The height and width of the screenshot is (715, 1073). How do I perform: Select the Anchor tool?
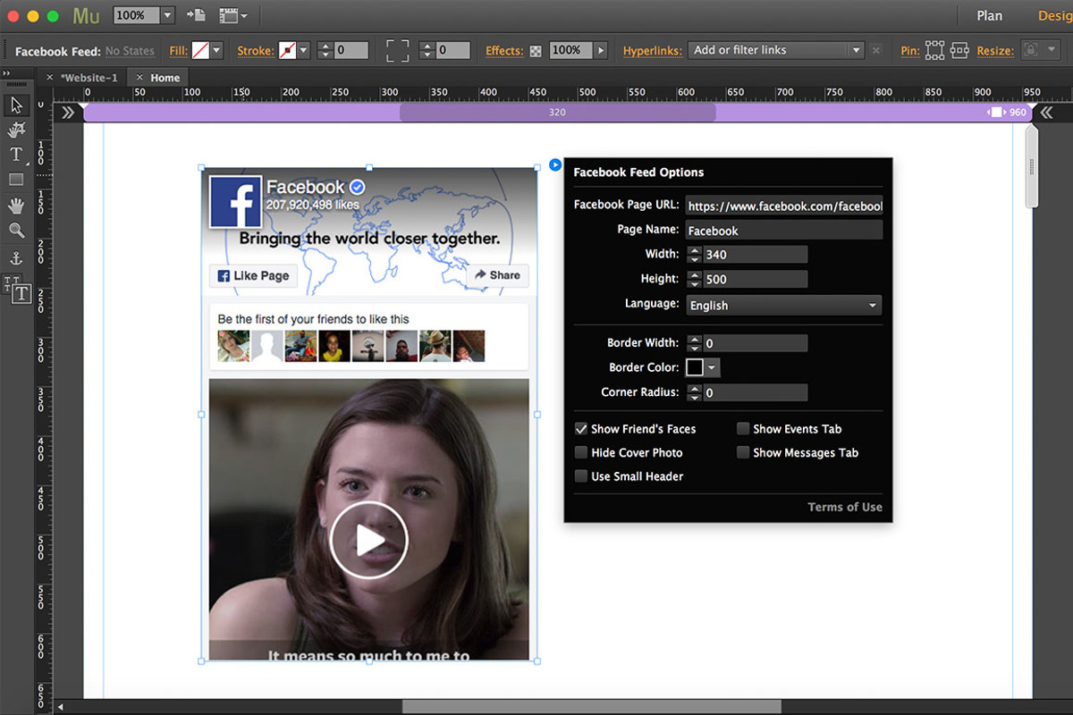pos(16,258)
